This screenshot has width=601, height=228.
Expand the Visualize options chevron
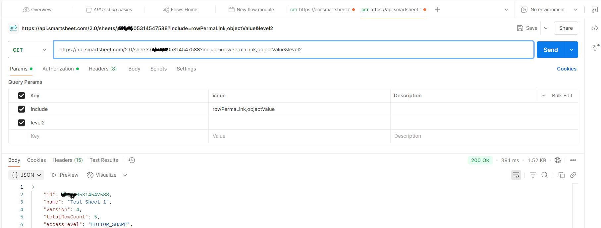click(x=125, y=175)
